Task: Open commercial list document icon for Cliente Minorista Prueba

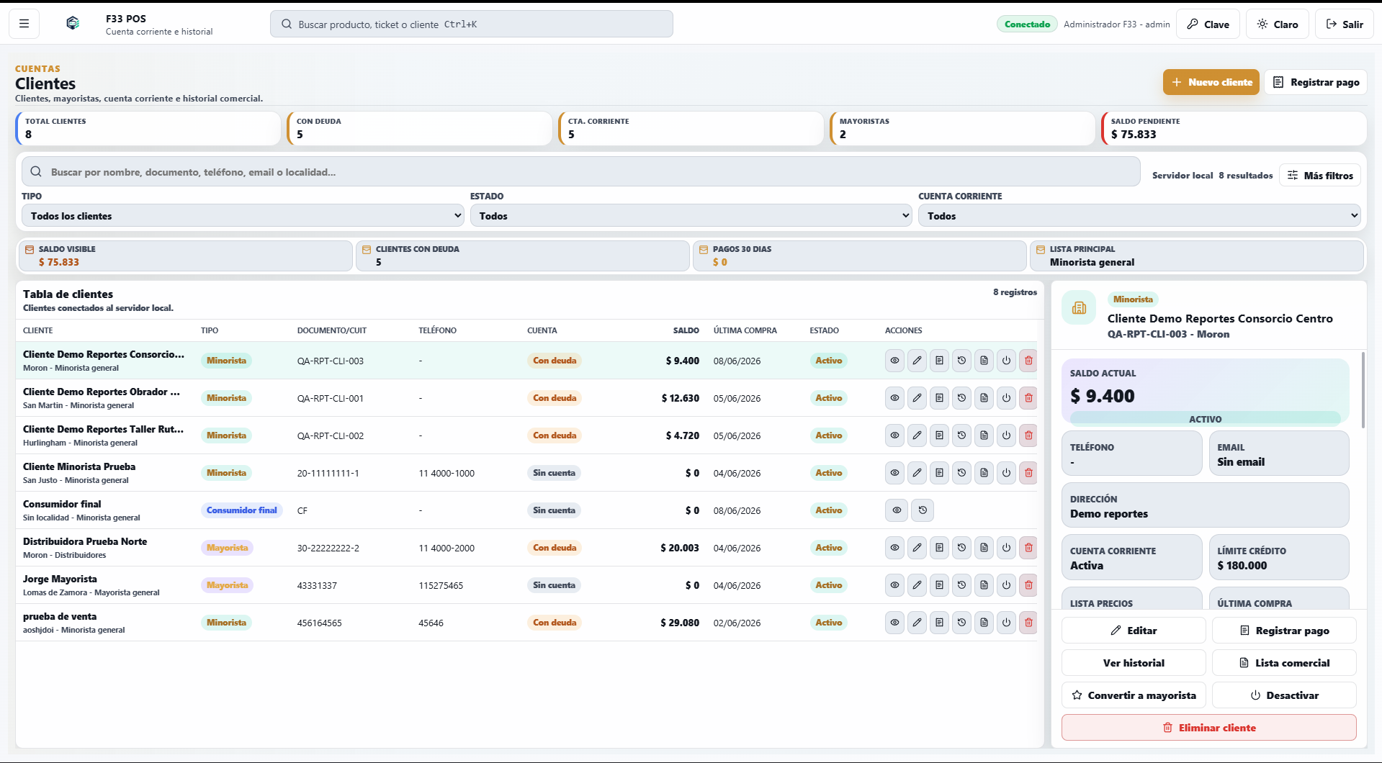Action: click(x=984, y=473)
